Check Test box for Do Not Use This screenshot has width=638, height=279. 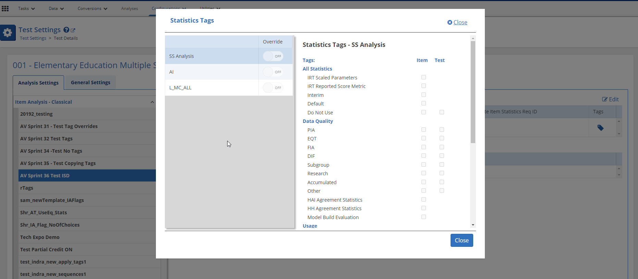[442, 112]
